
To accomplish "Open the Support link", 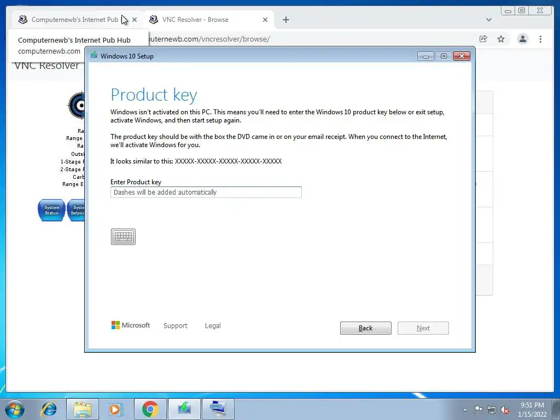I will point(176,326).
